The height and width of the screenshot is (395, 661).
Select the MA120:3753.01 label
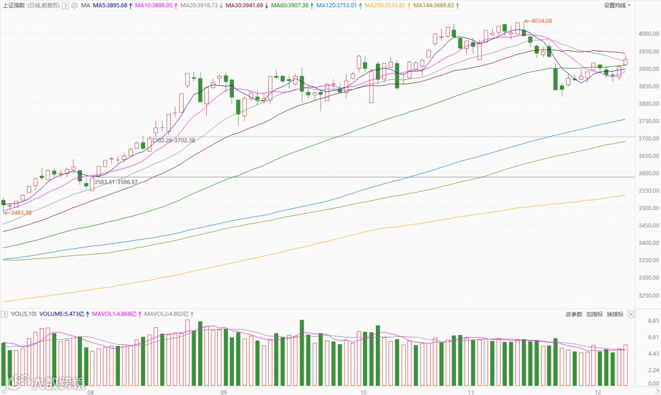point(337,6)
